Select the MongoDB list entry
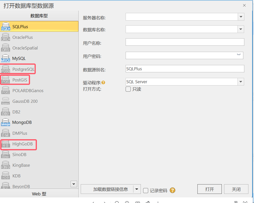254x203 pixels. [x=39, y=123]
